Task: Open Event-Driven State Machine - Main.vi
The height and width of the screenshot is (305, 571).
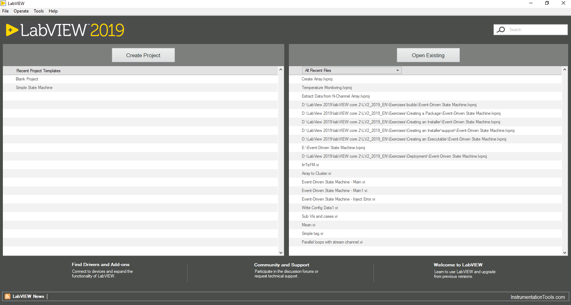Action: pyautogui.click(x=333, y=182)
